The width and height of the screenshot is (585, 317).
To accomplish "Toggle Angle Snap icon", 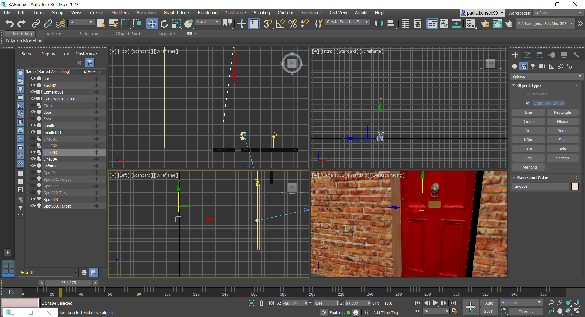I will [x=280, y=23].
